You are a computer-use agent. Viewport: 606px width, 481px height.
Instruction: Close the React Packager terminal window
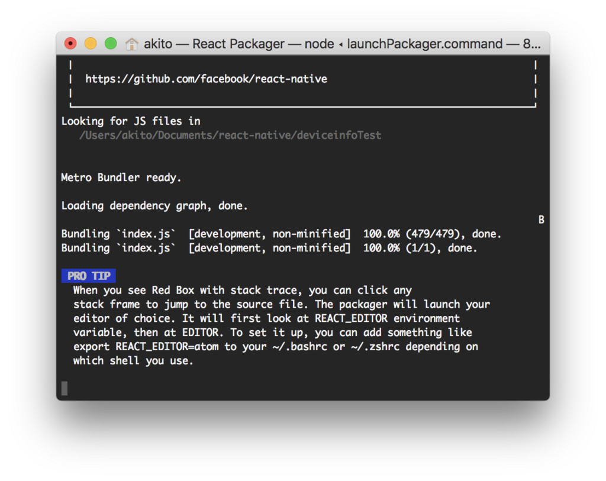click(x=70, y=44)
